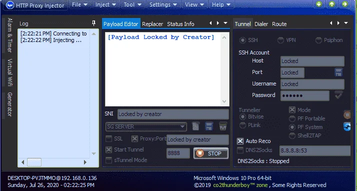357x191 pixels.
Task: Click the HTTP Proxy Injector logo icon
Action: (x=9, y=5)
